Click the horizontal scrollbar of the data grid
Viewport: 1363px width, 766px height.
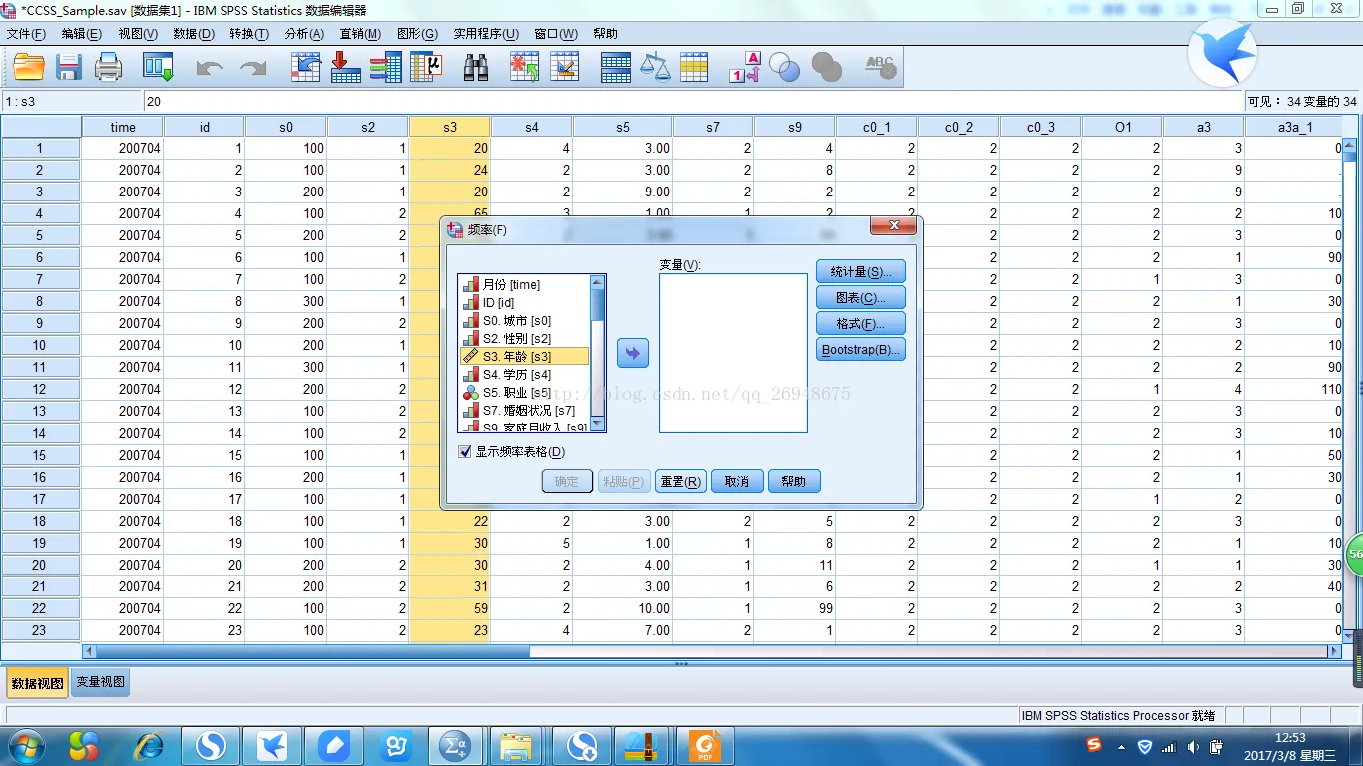(712, 651)
